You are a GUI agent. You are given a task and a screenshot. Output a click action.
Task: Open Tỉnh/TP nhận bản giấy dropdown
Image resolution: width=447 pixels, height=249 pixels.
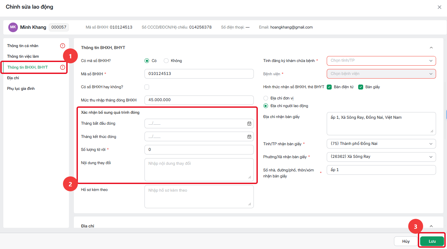381,144
